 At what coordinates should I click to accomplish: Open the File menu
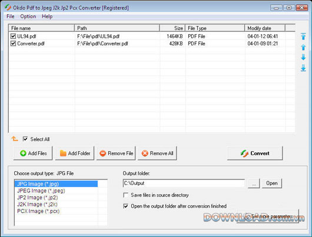(x=11, y=16)
